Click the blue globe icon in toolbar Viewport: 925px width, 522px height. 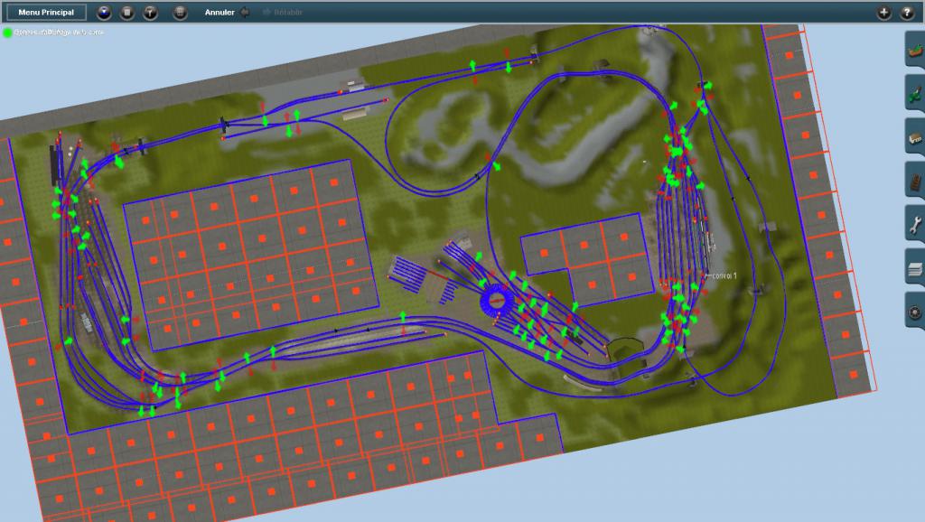(x=104, y=12)
